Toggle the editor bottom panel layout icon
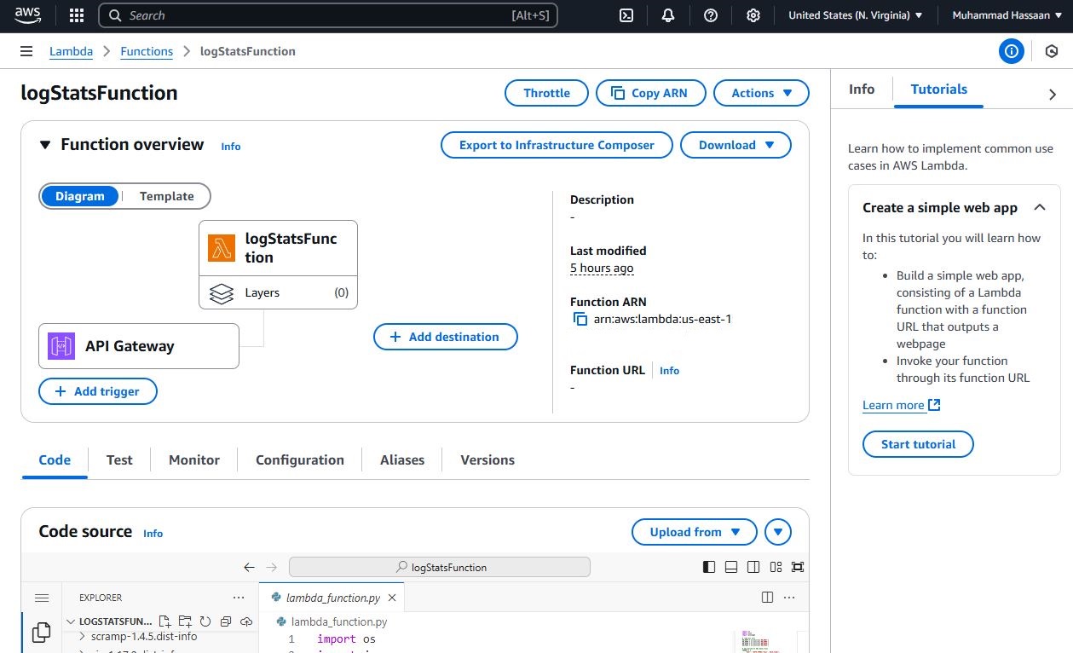Image resolution: width=1073 pixels, height=653 pixels. point(731,567)
